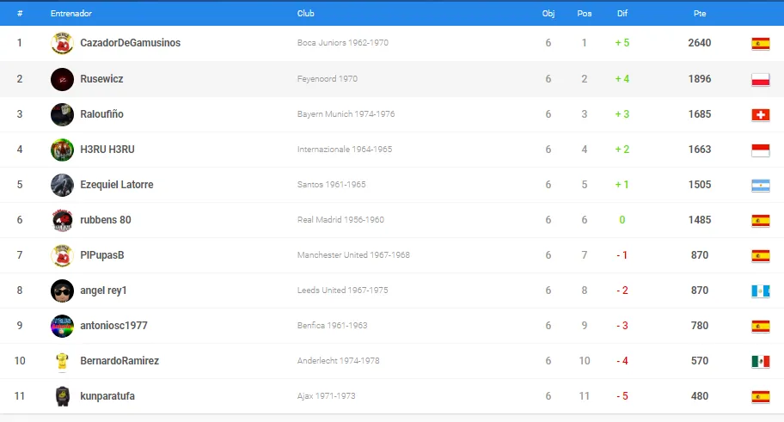
Task: Click Indonesia flag in H3RU H3RU row
Action: [x=761, y=150]
